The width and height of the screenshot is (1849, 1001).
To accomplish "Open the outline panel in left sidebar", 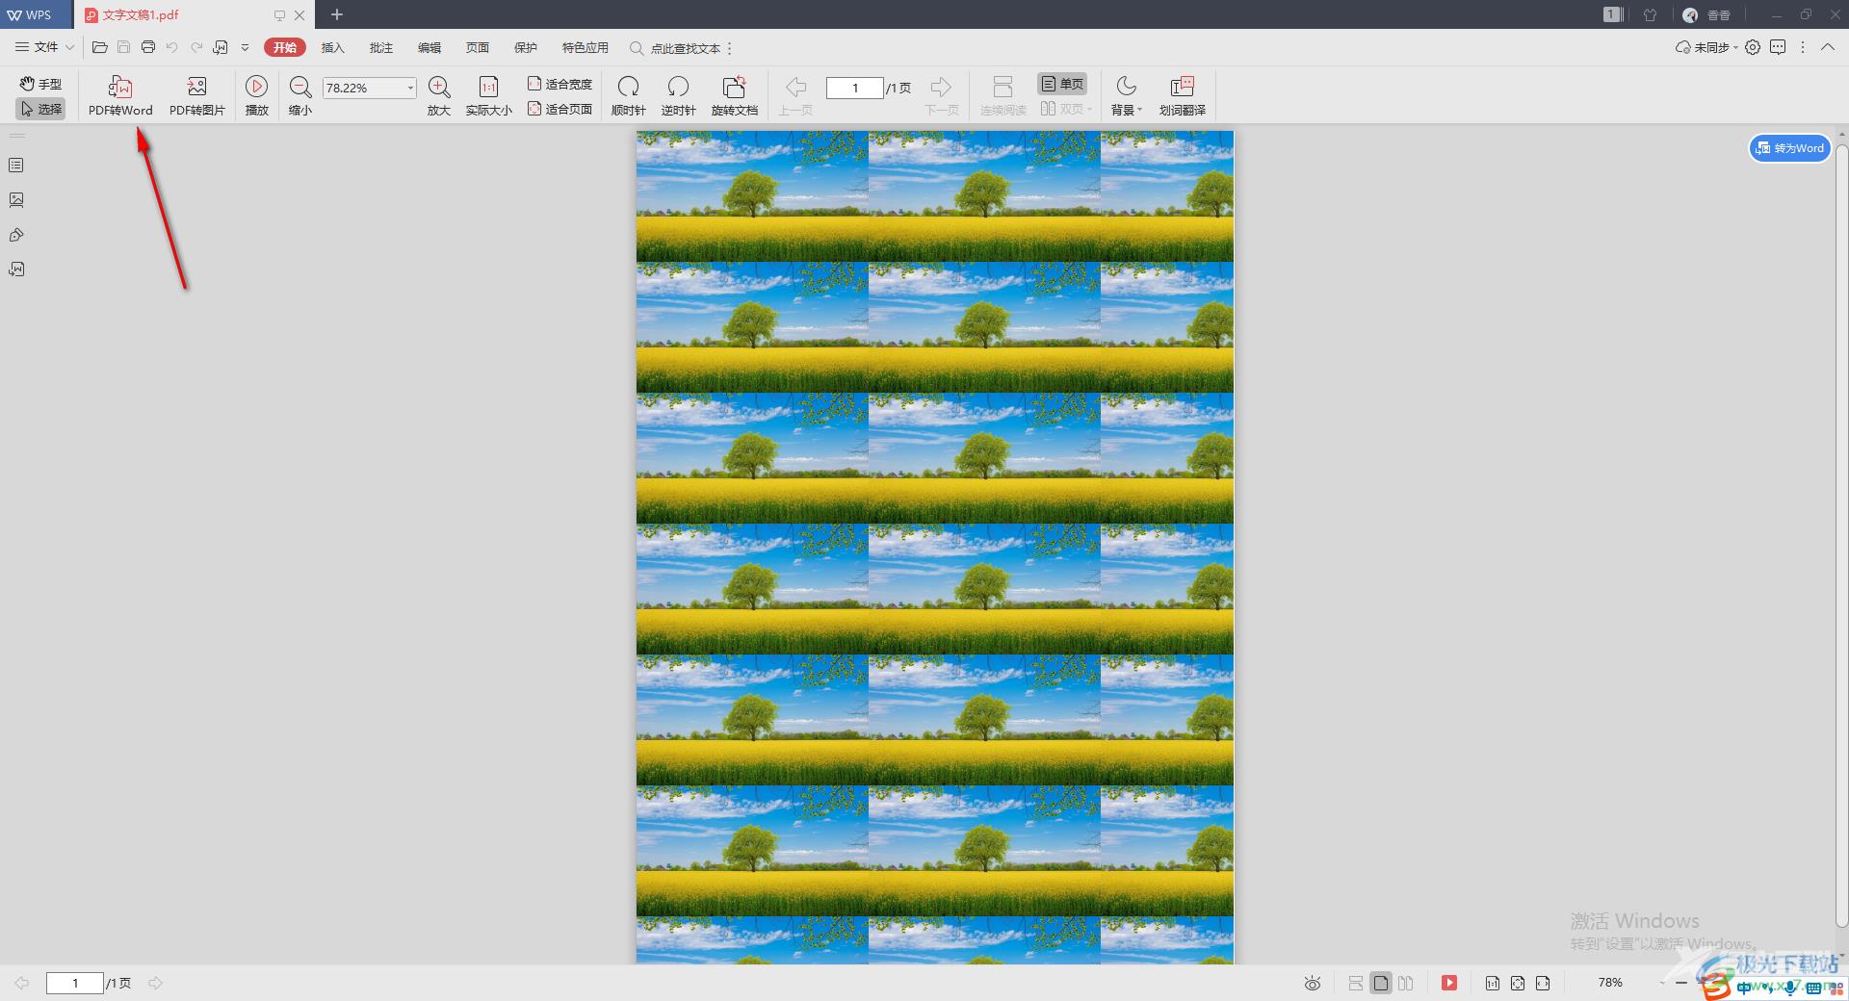I will [16, 166].
